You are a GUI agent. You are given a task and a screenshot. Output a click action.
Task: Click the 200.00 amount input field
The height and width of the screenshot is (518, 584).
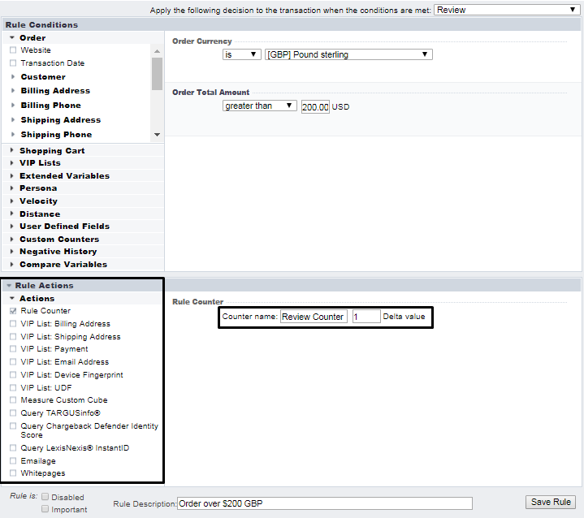pos(315,107)
